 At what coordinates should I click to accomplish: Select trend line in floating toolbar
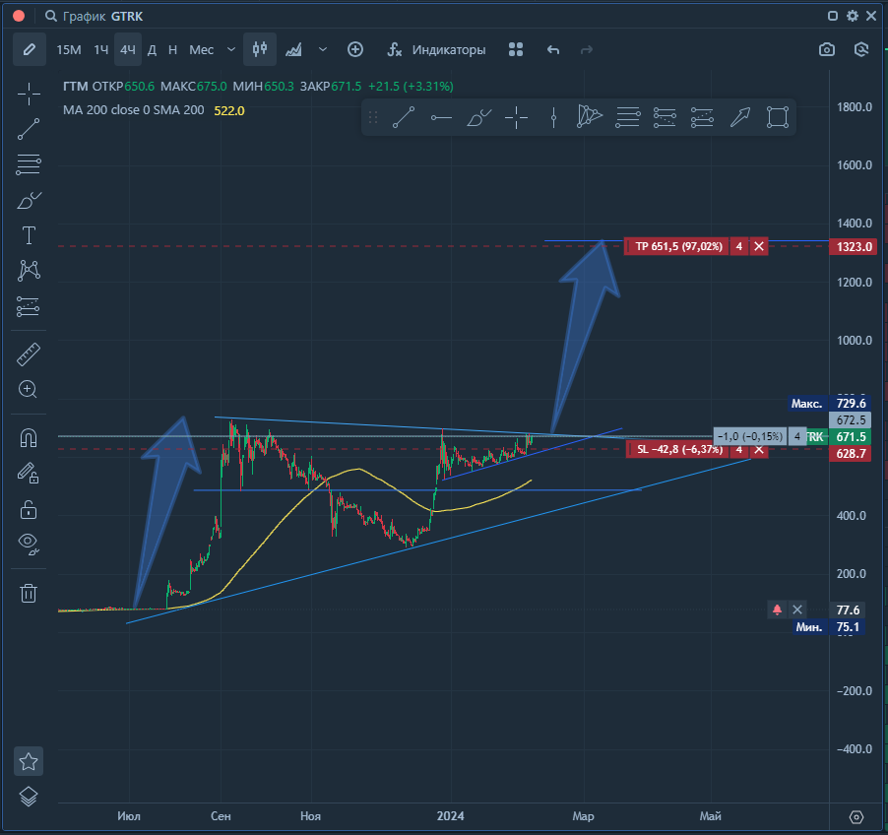coord(404,117)
